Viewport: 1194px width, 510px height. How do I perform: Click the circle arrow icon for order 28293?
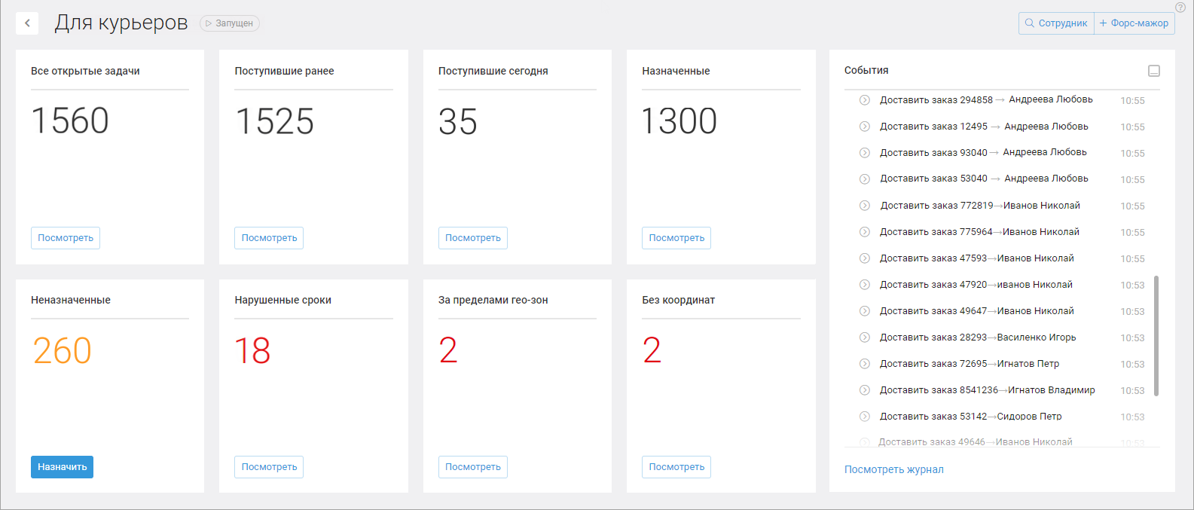coord(865,337)
